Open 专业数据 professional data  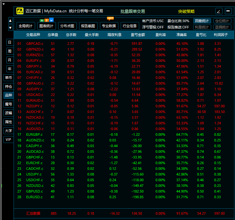pyautogui.click(x=109, y=26)
